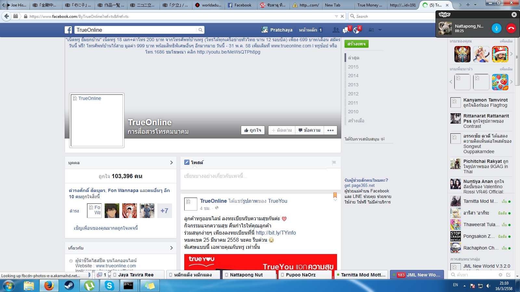This screenshot has height=292, width=520.
Task: Click the TrueOnline profile picture thumbnail
Action: 97,120
